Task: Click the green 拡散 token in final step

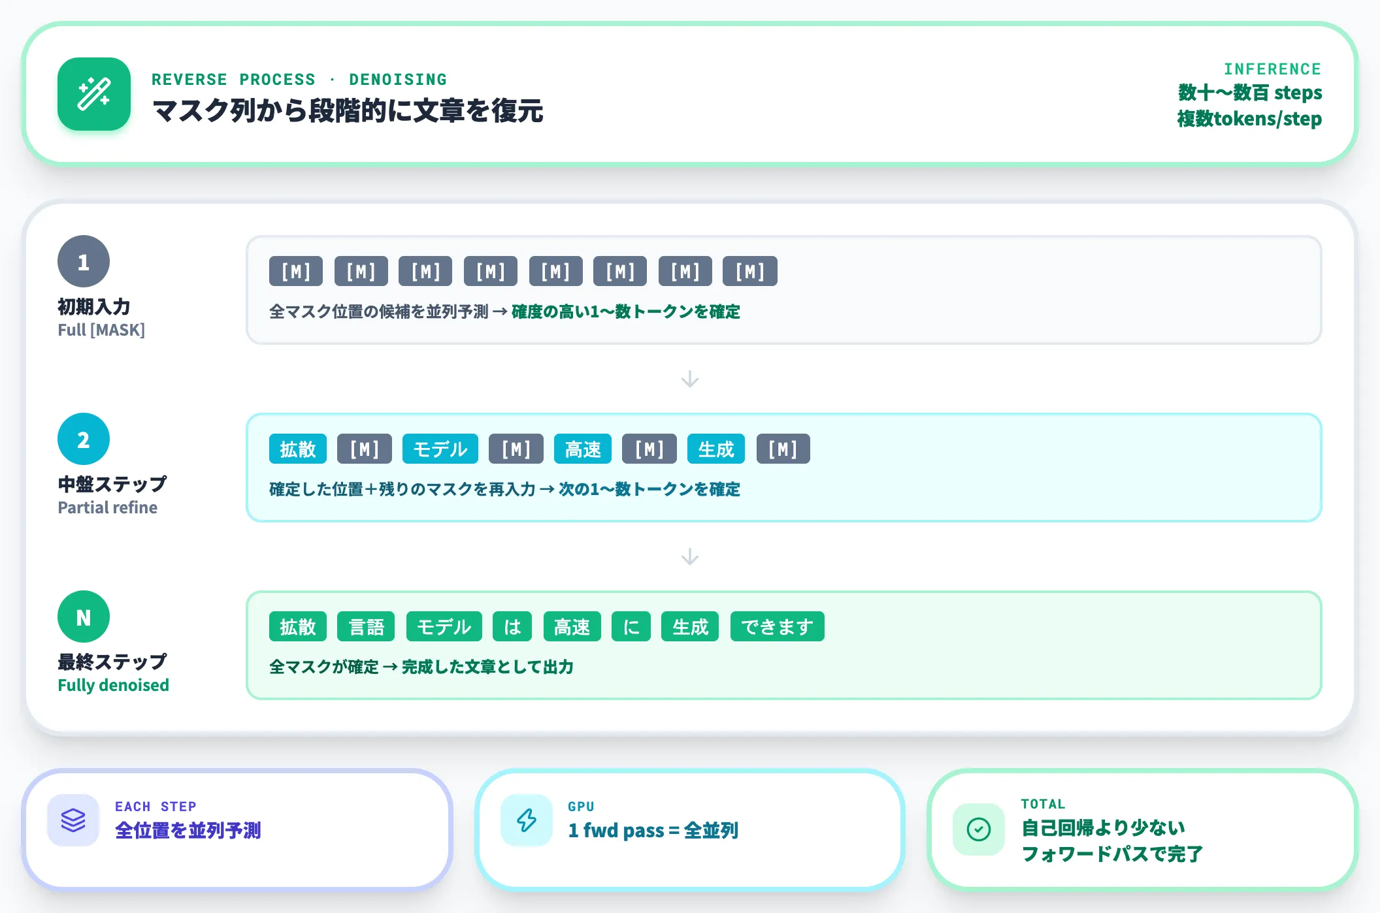Action: [298, 626]
